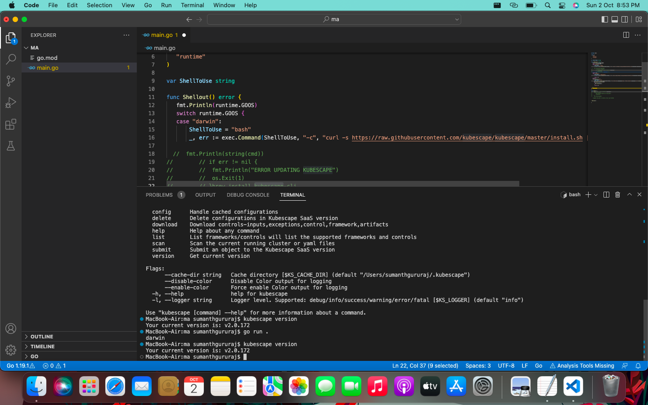Screen dimensions: 648x405
Task: Change indentation via Spaces: 3
Action: tap(478, 366)
